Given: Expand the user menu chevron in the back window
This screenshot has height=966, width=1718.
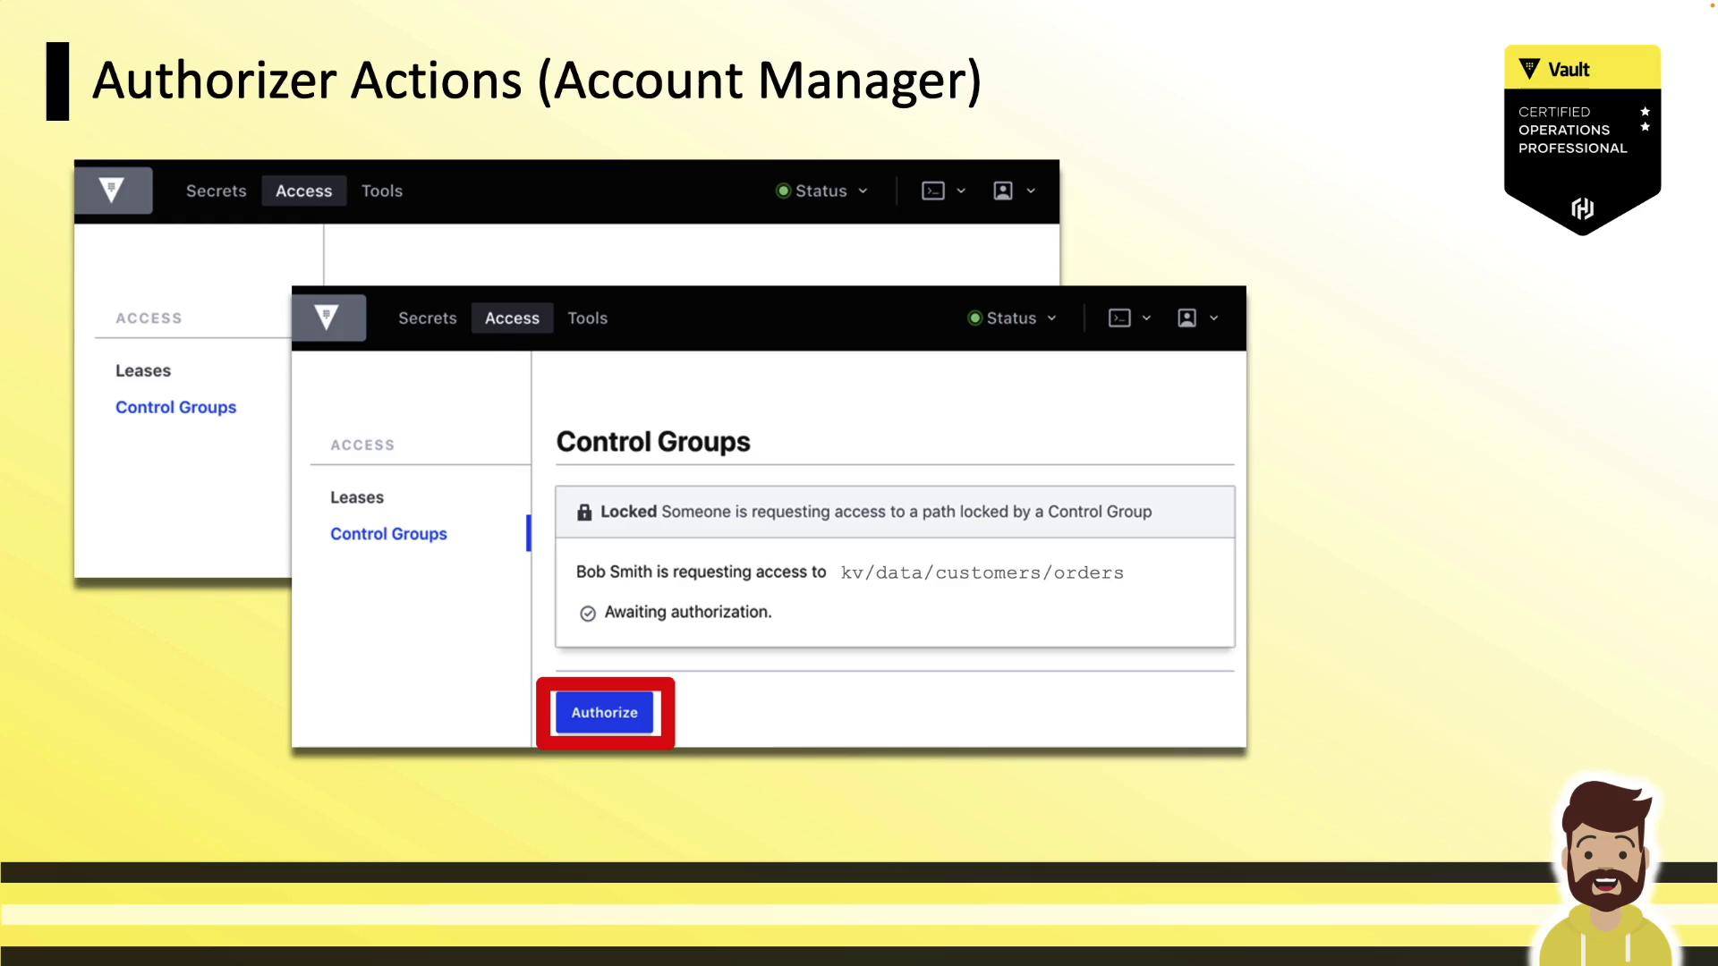Looking at the screenshot, I should [1031, 191].
